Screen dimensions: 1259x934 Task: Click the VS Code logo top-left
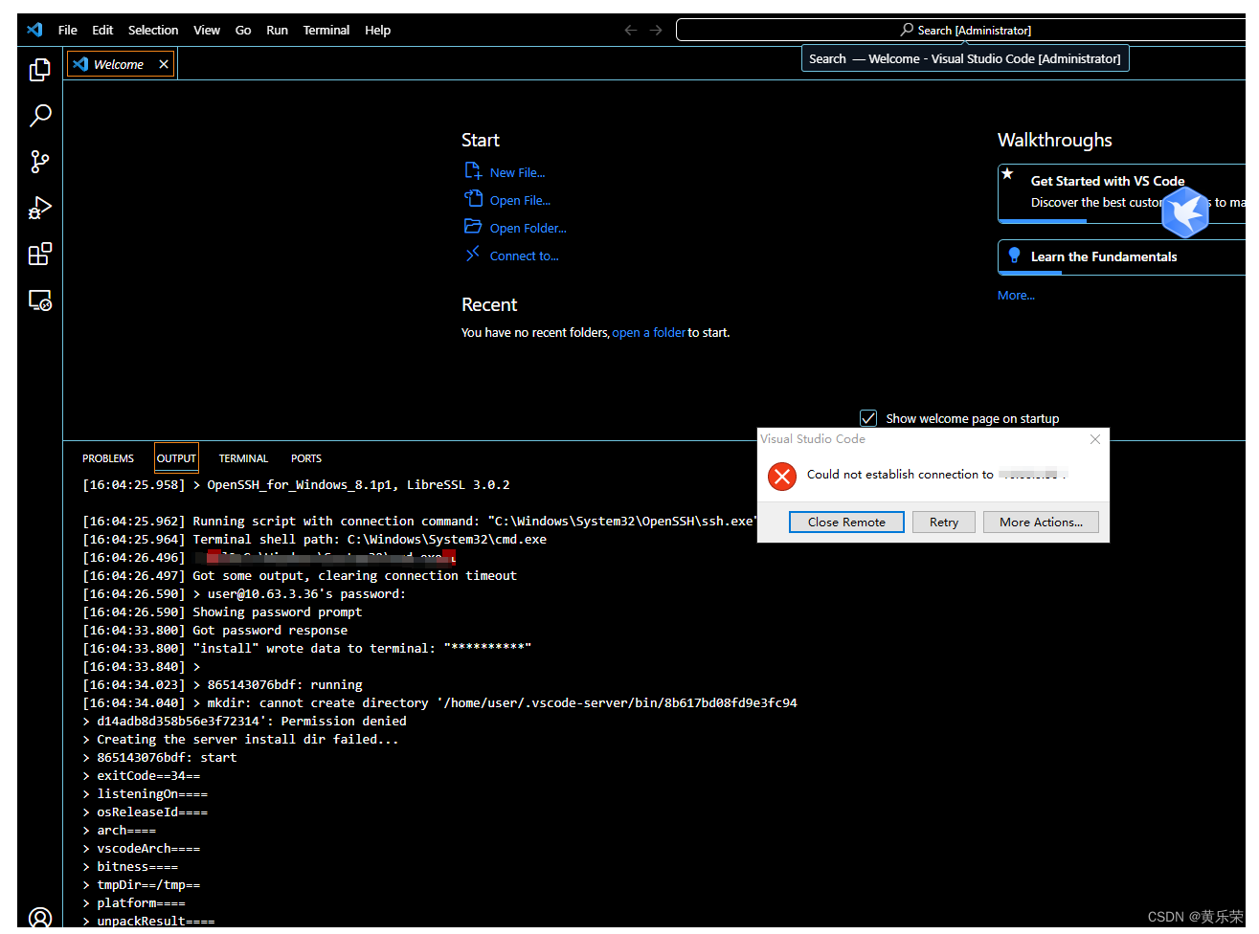click(34, 30)
